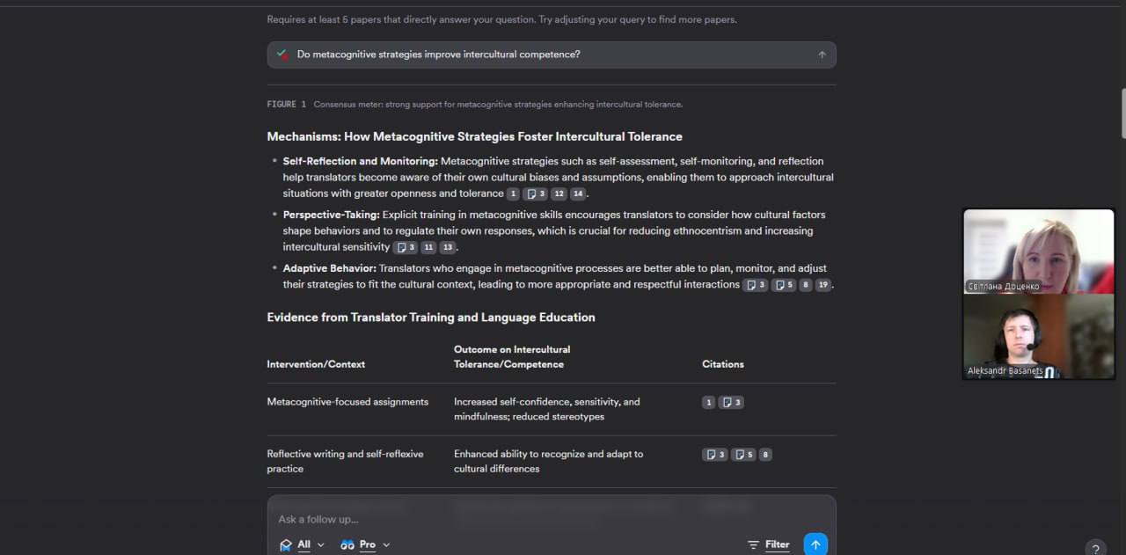Open citation 14 in Self-Reflection bullet
The height and width of the screenshot is (555, 1126).
click(x=578, y=194)
